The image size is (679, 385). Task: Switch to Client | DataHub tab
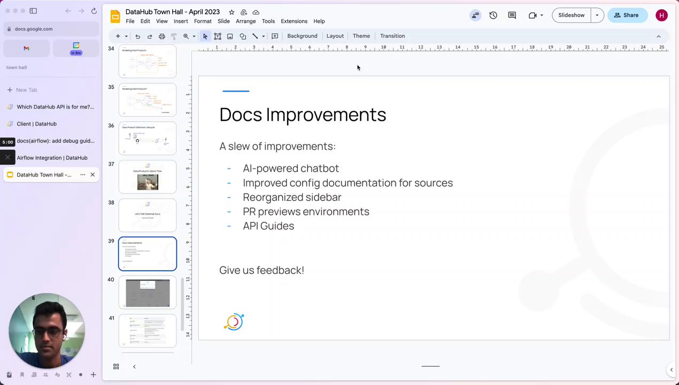[51, 124]
